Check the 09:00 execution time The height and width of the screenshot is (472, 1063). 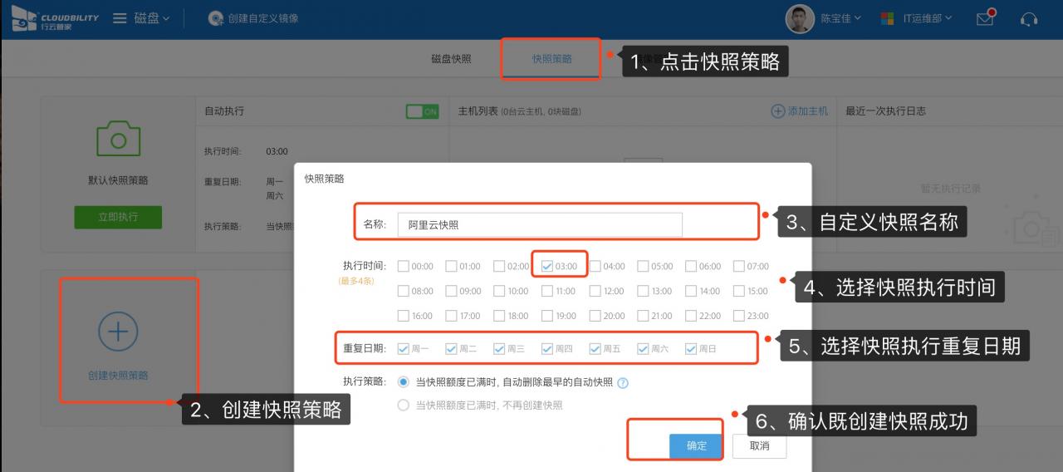click(451, 292)
